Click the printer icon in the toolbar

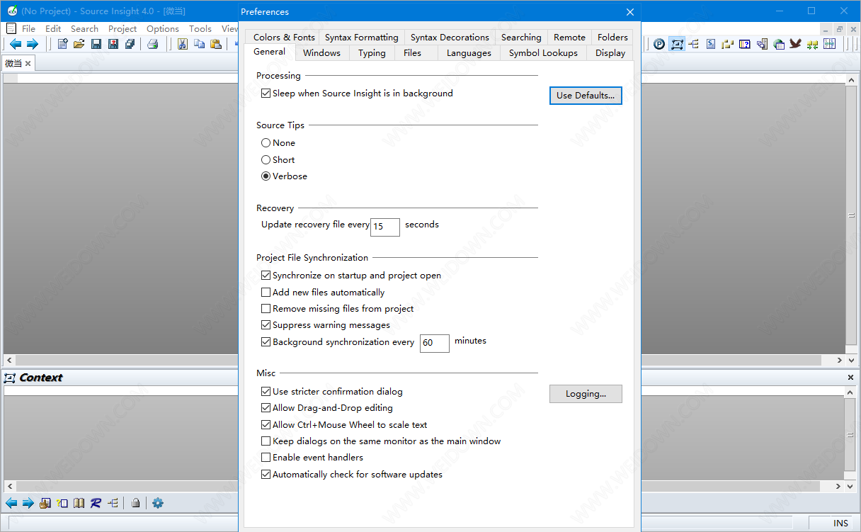click(152, 44)
